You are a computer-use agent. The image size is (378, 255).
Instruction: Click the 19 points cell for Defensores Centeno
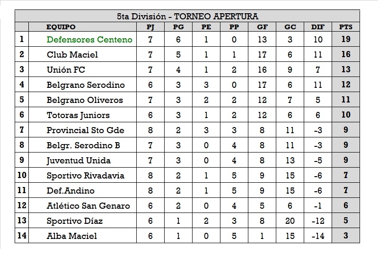345,40
